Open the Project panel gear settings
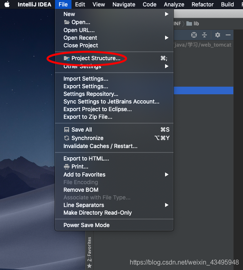The image size is (243, 270). (x=218, y=35)
